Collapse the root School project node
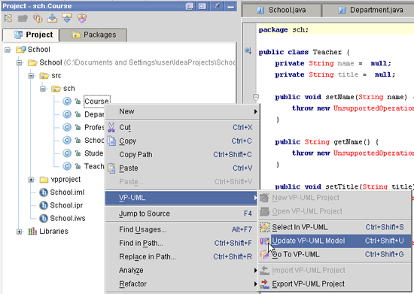 click(x=8, y=50)
